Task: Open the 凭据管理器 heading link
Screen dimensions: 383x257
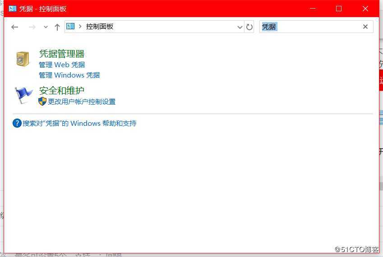Action: [x=62, y=54]
